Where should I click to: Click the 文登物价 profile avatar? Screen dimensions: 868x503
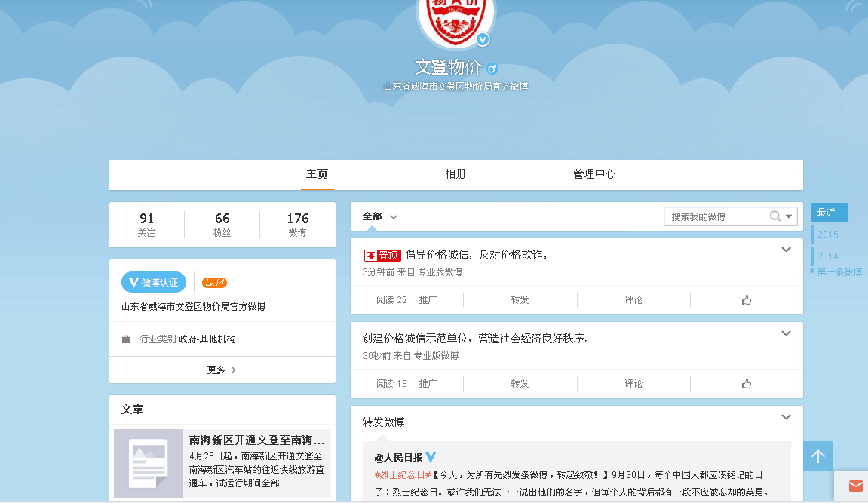click(455, 17)
